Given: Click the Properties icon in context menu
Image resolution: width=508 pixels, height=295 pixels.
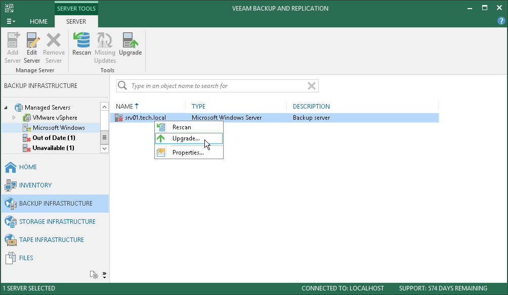Looking at the screenshot, I should [x=161, y=153].
